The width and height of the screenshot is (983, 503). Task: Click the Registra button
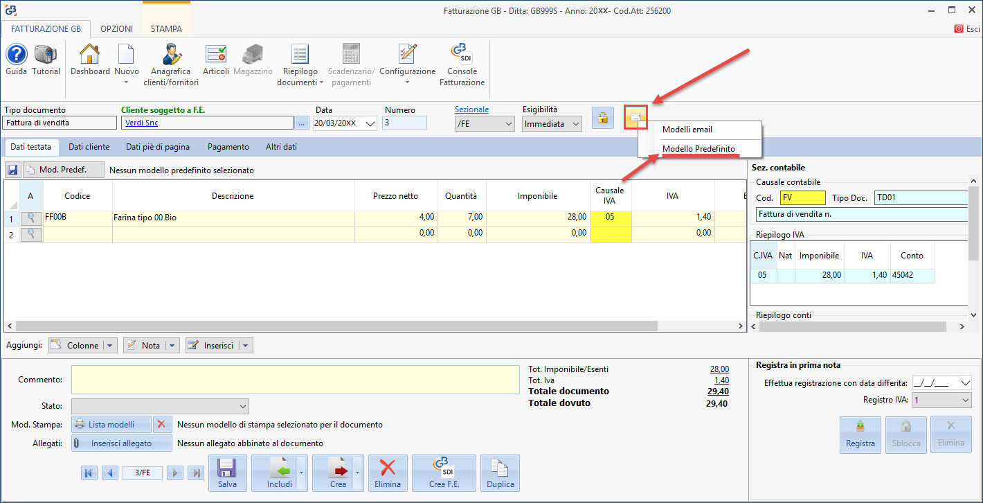pos(860,435)
